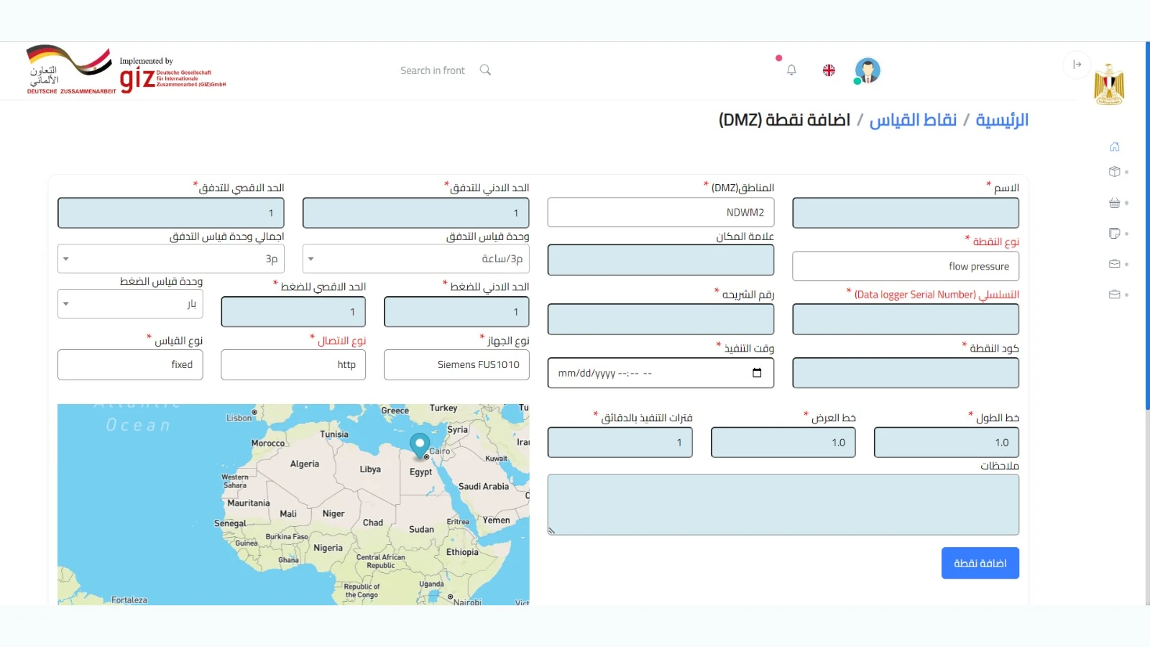Click Sudan label on the map
Viewport: 1150px width, 647px height.
(422, 530)
